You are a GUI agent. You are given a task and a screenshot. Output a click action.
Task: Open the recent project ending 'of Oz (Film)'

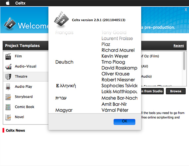tap(150, 56)
